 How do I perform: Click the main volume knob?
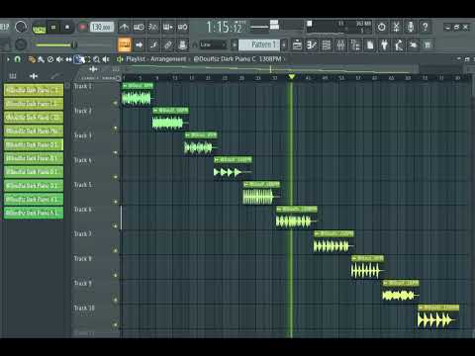[21, 27]
